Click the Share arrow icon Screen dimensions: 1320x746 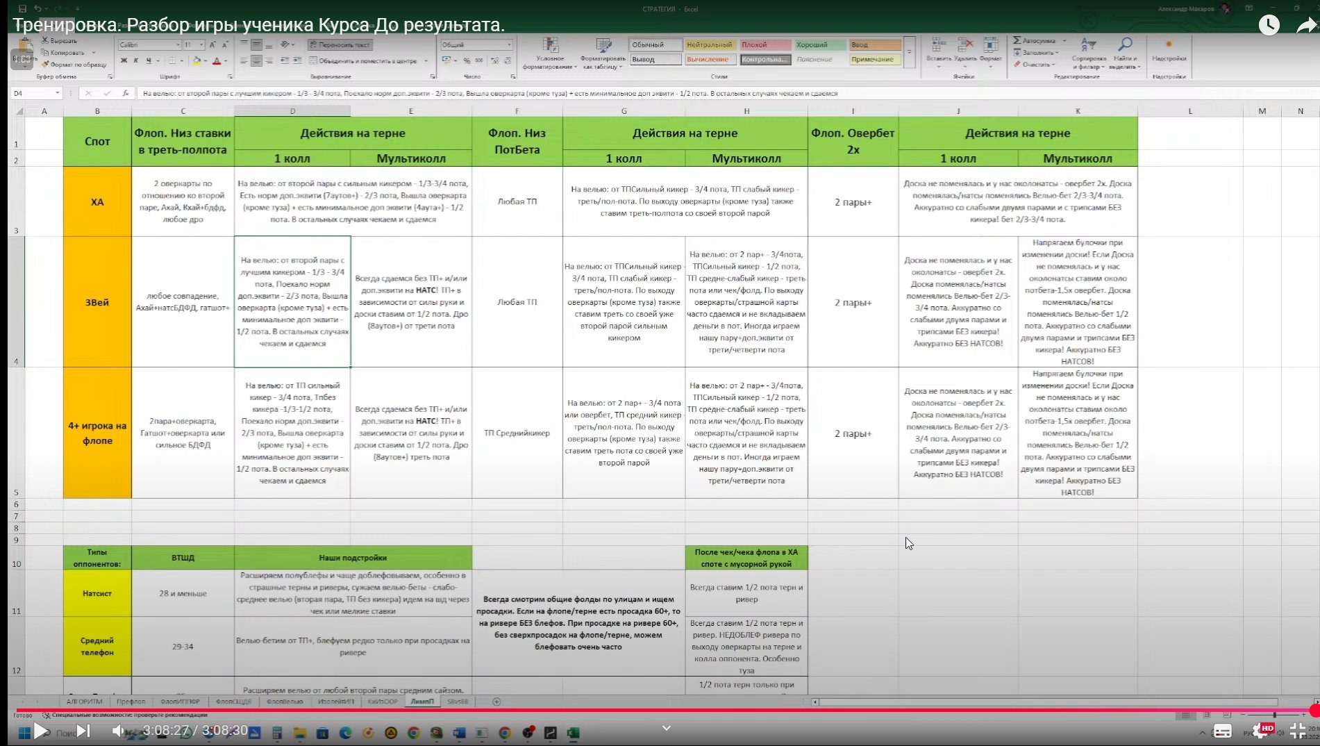coord(1306,26)
